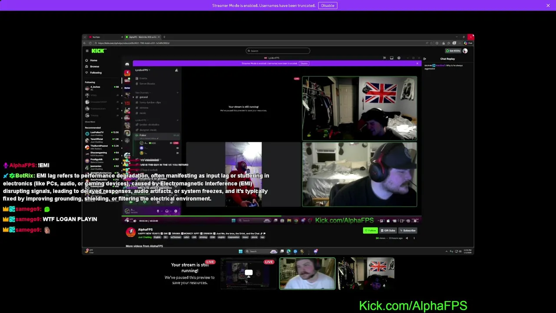Viewport: 556px width, 313px height.
Task: Open the general Discord channel
Action: (x=143, y=97)
